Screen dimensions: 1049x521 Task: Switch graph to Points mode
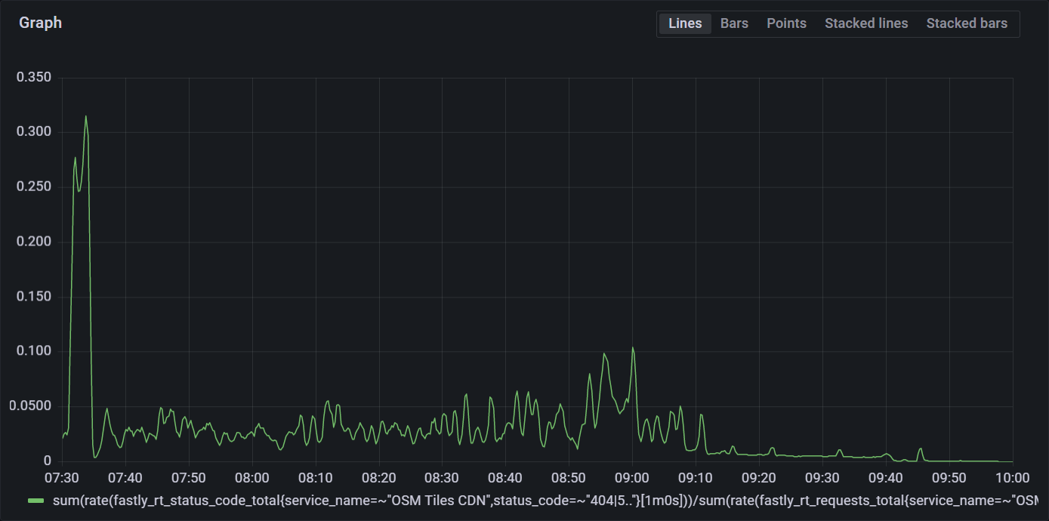(786, 23)
